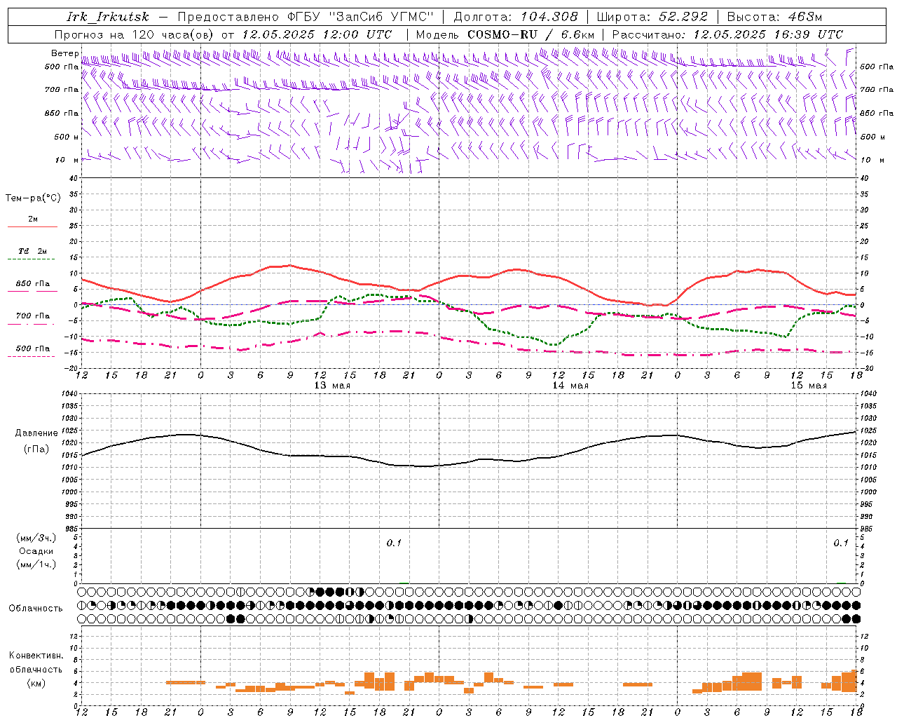
Task: Click the 15 мая date label
Action: click(809, 386)
